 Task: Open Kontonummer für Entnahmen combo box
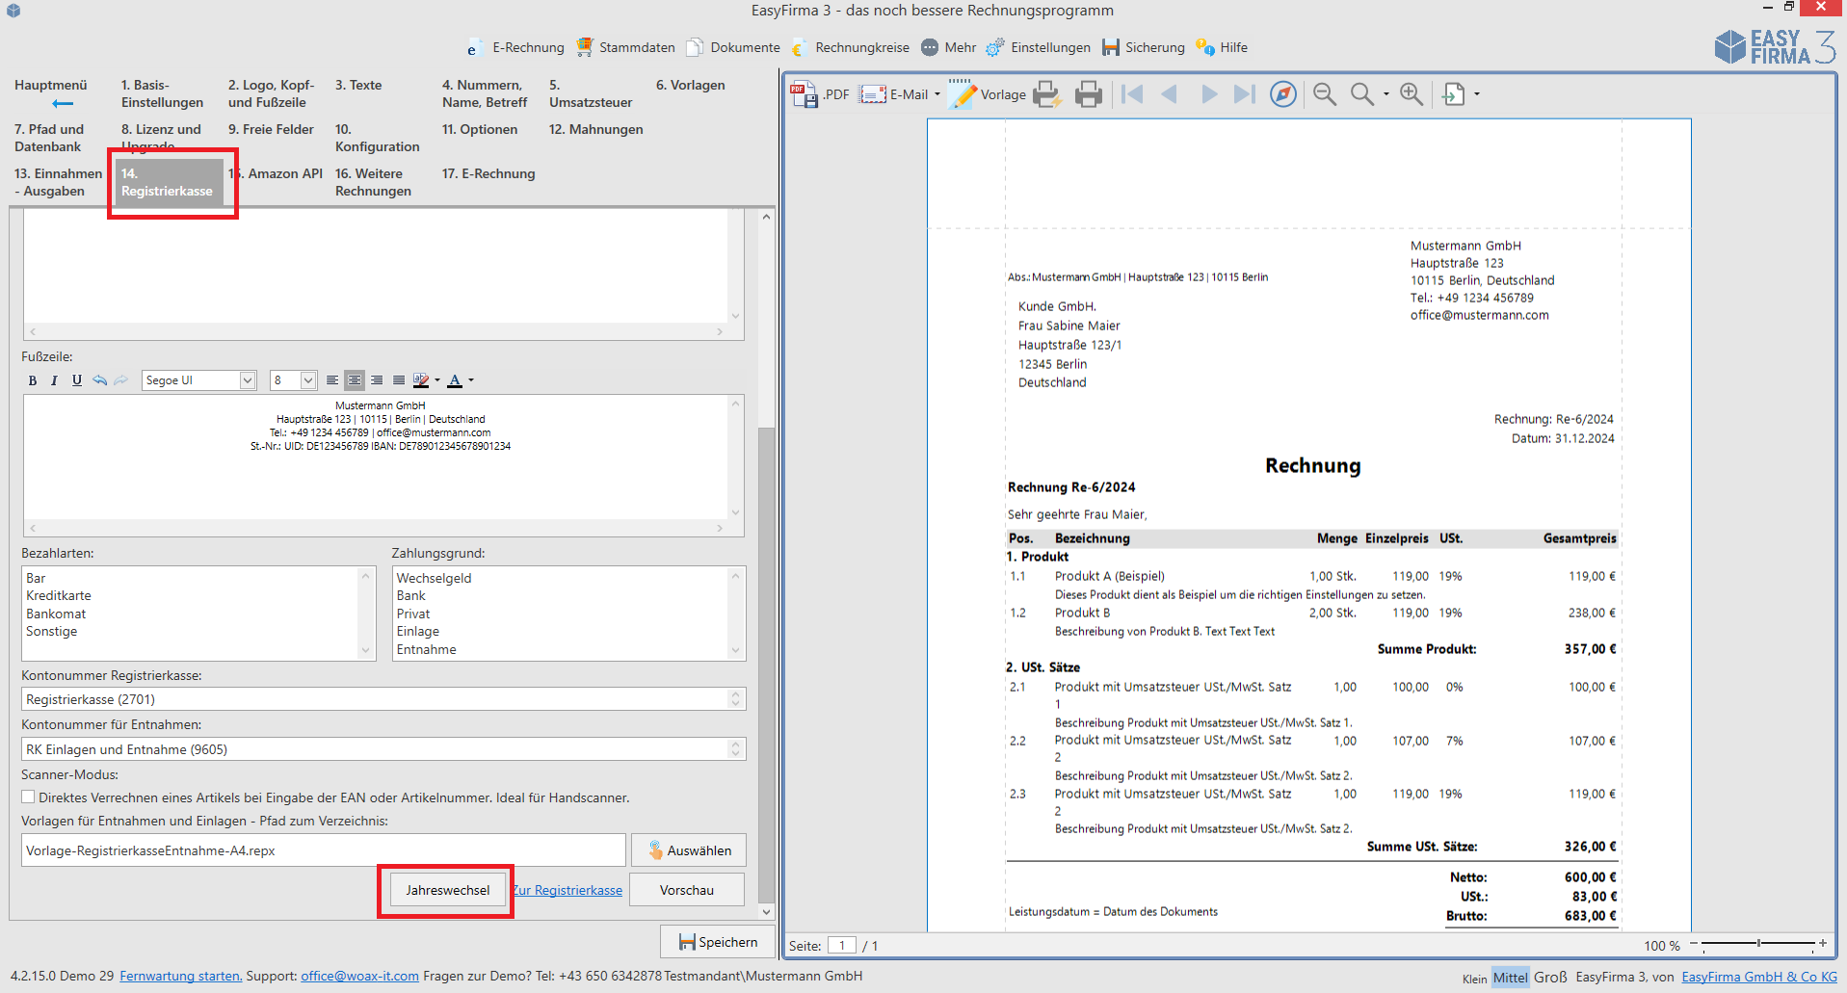(x=383, y=749)
